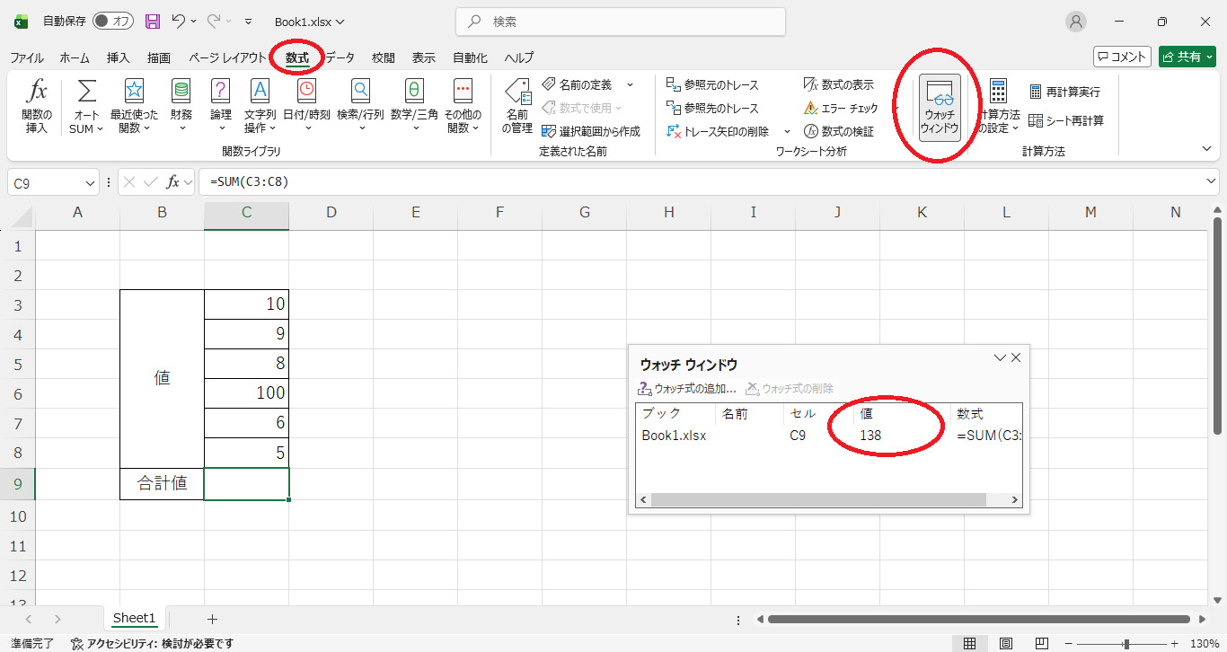Switch to Normal view in status bar

[970, 644]
